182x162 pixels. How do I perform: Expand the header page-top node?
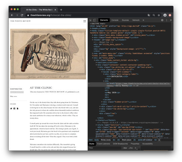tap(93, 40)
